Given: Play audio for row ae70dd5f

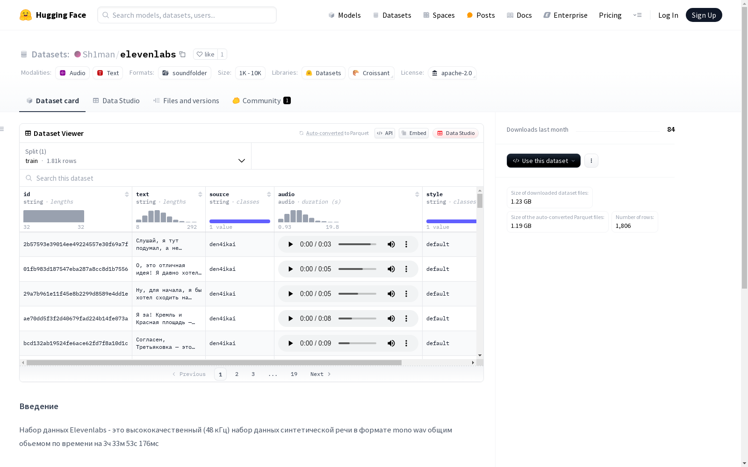Looking at the screenshot, I should pos(290,318).
